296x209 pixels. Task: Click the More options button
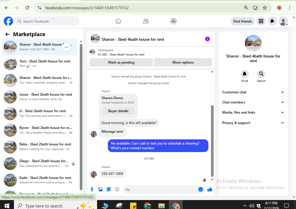click(x=183, y=62)
